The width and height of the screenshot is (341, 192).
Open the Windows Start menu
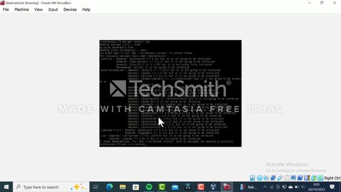[6, 187]
